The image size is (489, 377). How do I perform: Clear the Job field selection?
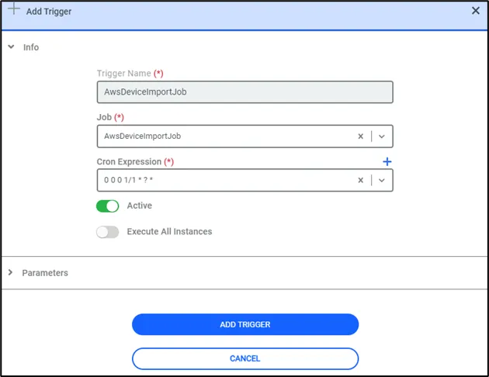[360, 137]
